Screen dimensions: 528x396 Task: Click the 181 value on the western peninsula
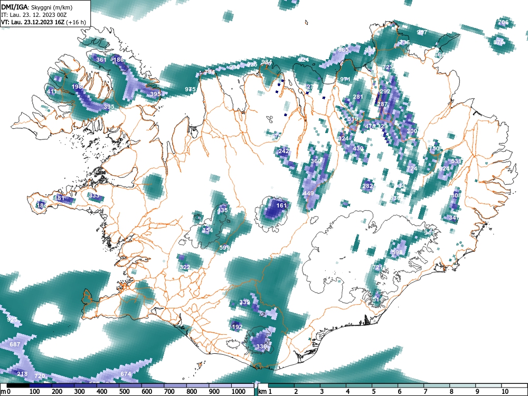point(60,198)
